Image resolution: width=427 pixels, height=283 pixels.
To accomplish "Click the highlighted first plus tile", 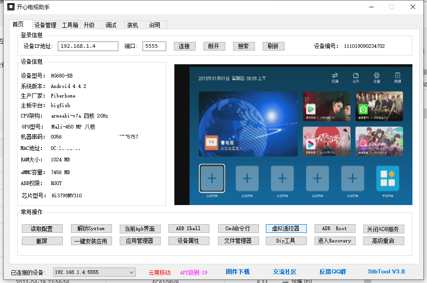I will [x=212, y=178].
